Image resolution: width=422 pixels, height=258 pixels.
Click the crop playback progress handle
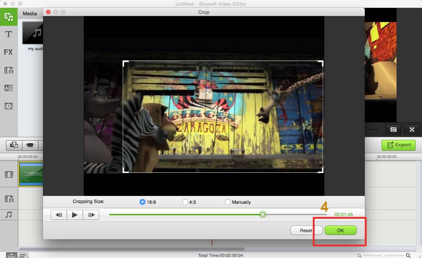[263, 214]
